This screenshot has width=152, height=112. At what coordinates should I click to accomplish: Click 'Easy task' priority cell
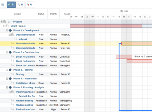click(53, 105)
